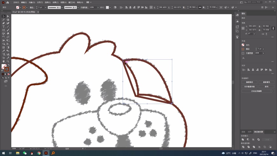This screenshot has width=277, height=156.
Task: Click the 对齐像素网格 button
Action: pyautogui.click(x=249, y=86)
